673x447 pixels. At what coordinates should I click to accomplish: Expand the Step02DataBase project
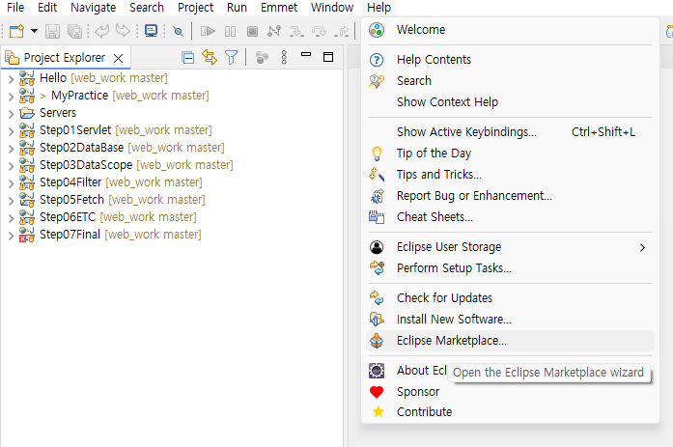pyautogui.click(x=11, y=148)
